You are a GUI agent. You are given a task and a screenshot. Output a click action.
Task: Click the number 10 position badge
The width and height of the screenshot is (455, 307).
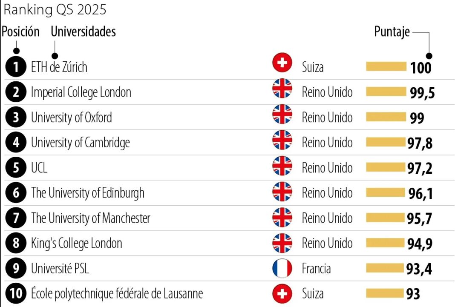point(16,293)
